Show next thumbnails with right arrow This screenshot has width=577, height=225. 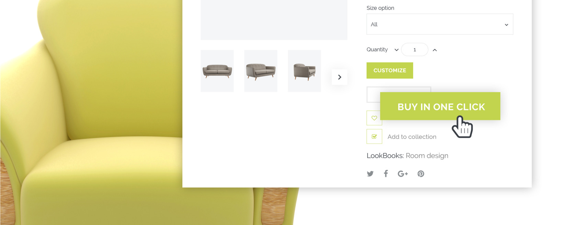pyautogui.click(x=339, y=77)
